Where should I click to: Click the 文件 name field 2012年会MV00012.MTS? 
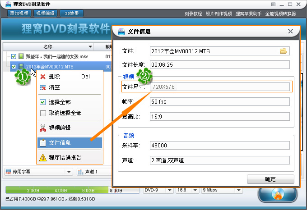point(220,51)
